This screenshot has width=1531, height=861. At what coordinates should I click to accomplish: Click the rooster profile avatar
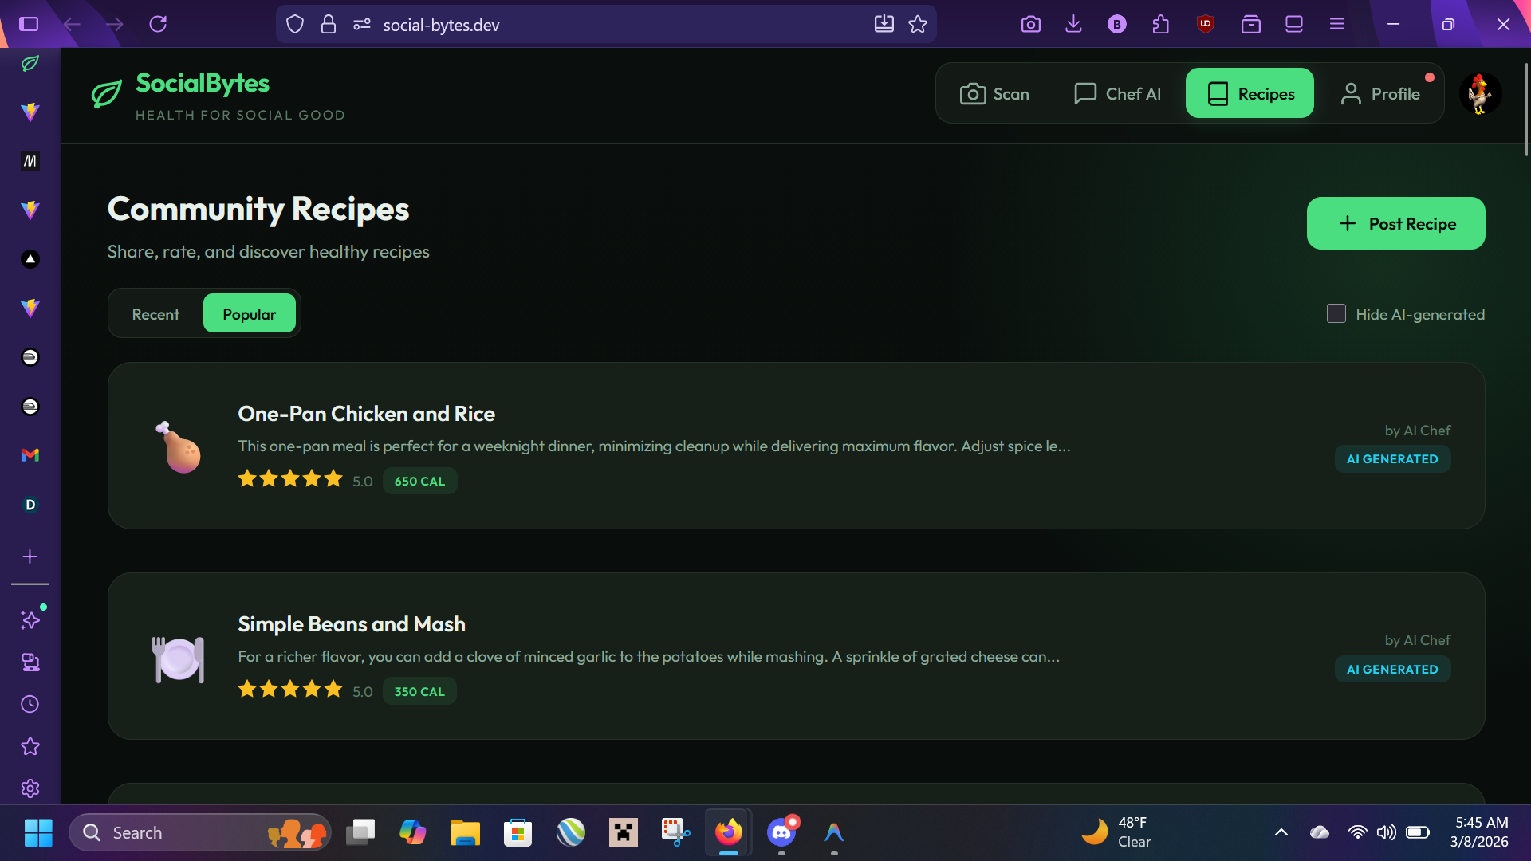coord(1480,94)
